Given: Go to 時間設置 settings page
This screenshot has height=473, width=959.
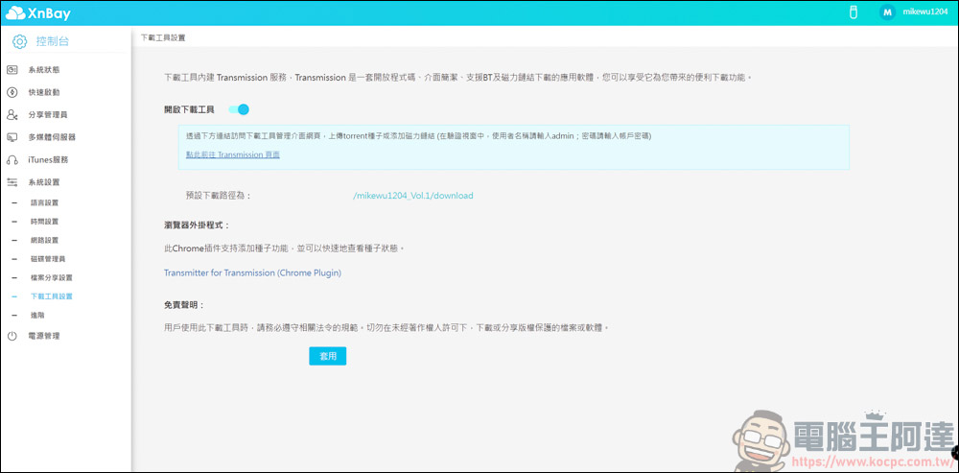Looking at the screenshot, I should (44, 222).
